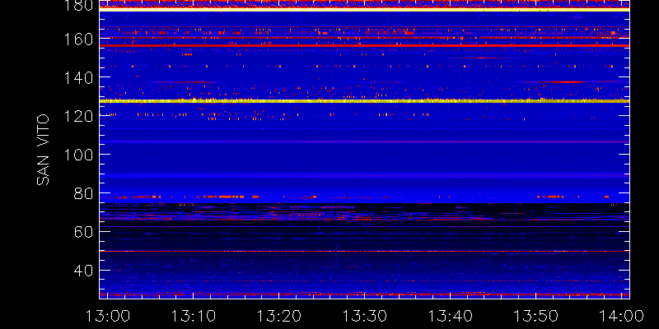Image resolution: width=659 pixels, height=329 pixels.
Task: Click the 13:40 time axis label
Action: coord(450,315)
